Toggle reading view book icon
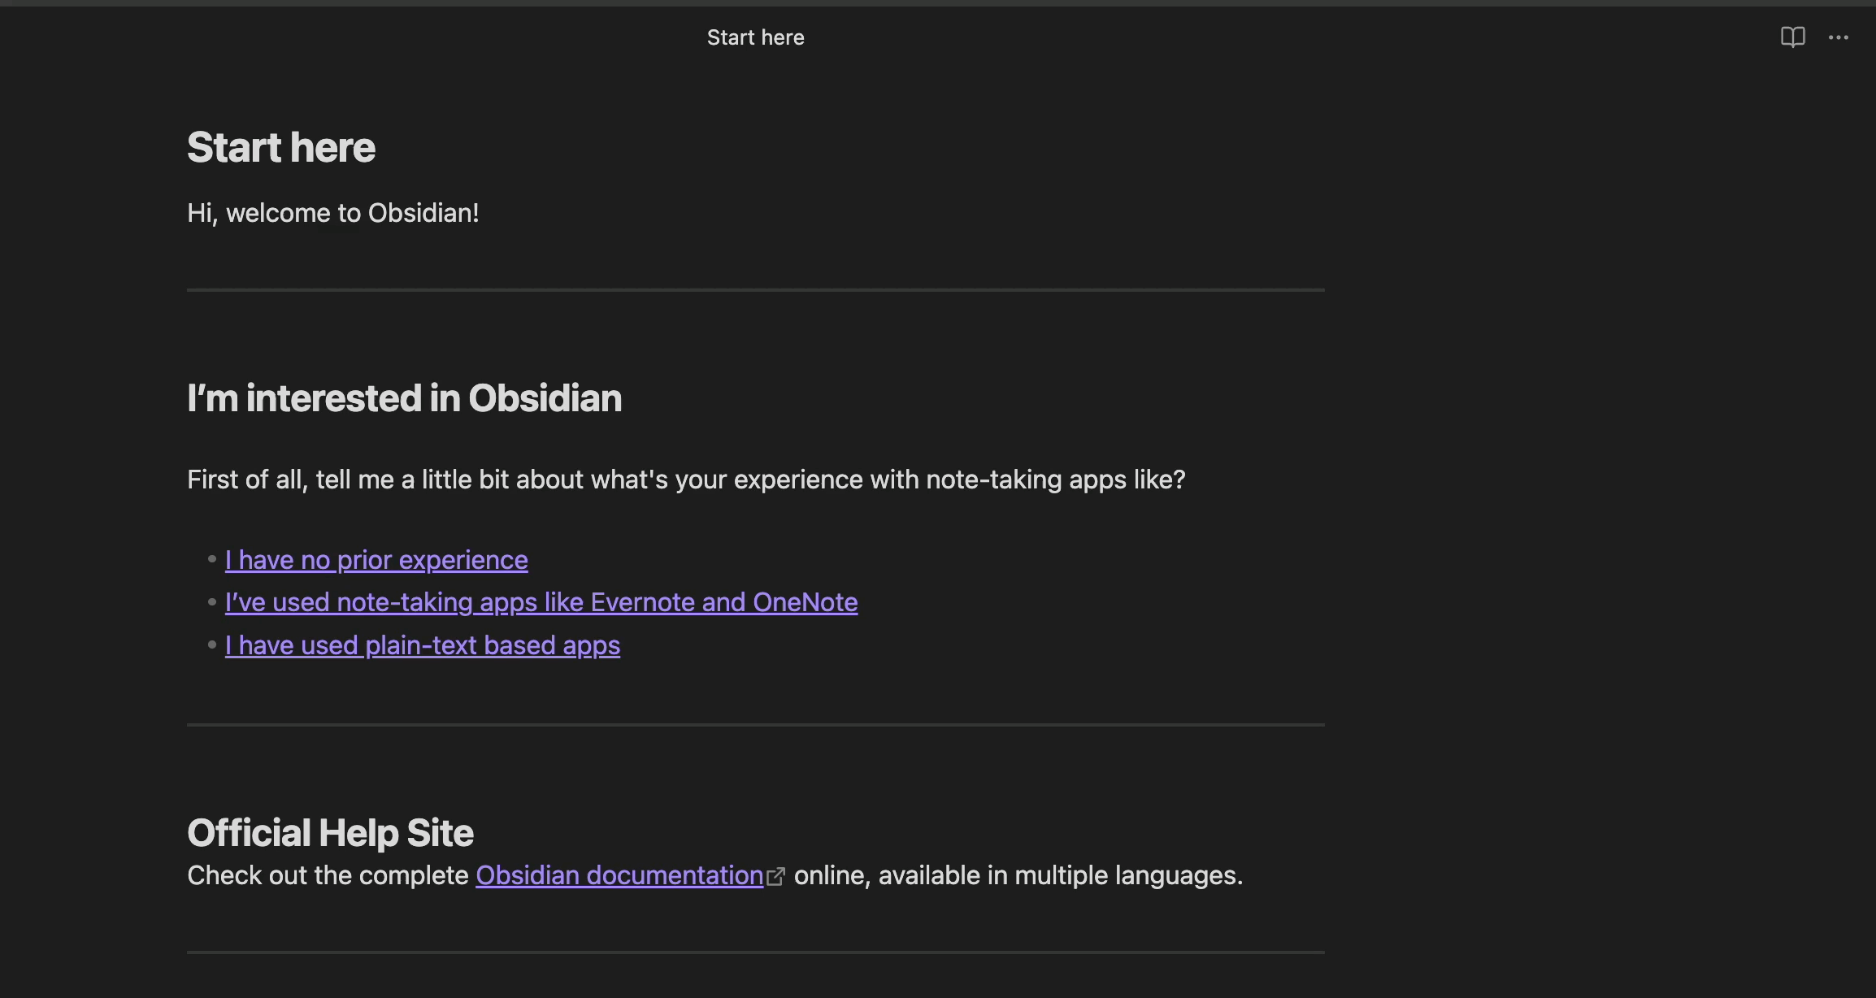1876x998 pixels. [1792, 37]
